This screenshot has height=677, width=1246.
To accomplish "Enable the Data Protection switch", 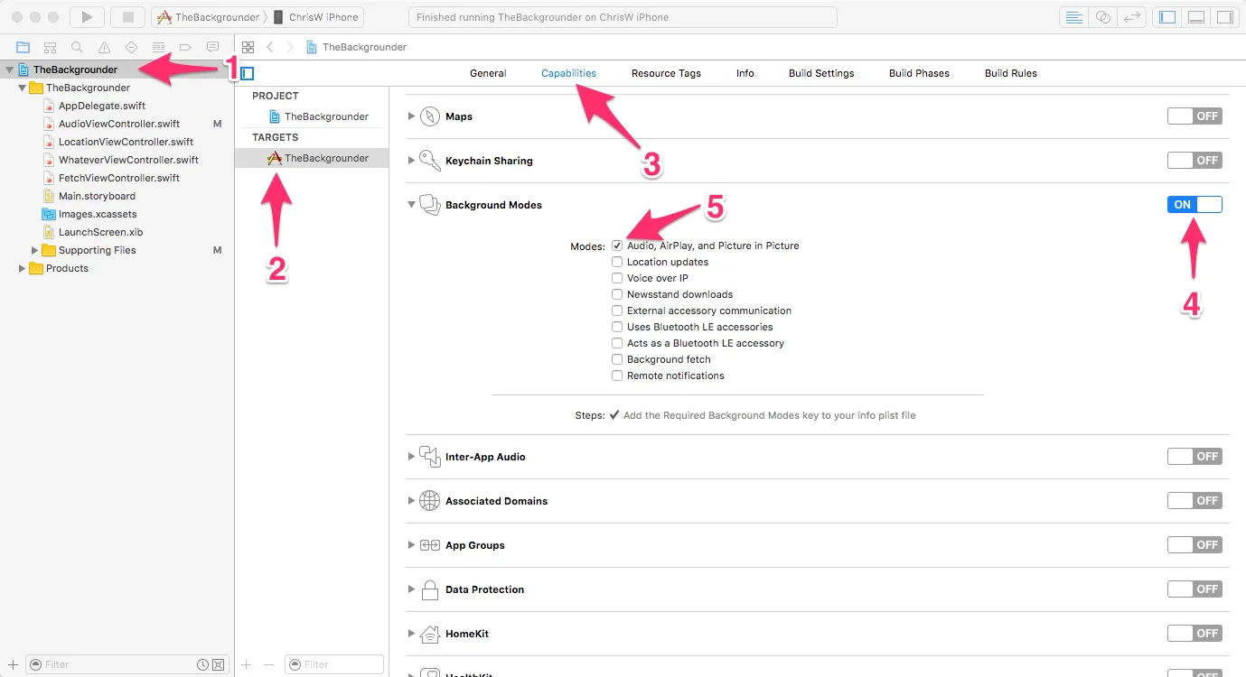I will 1194,589.
